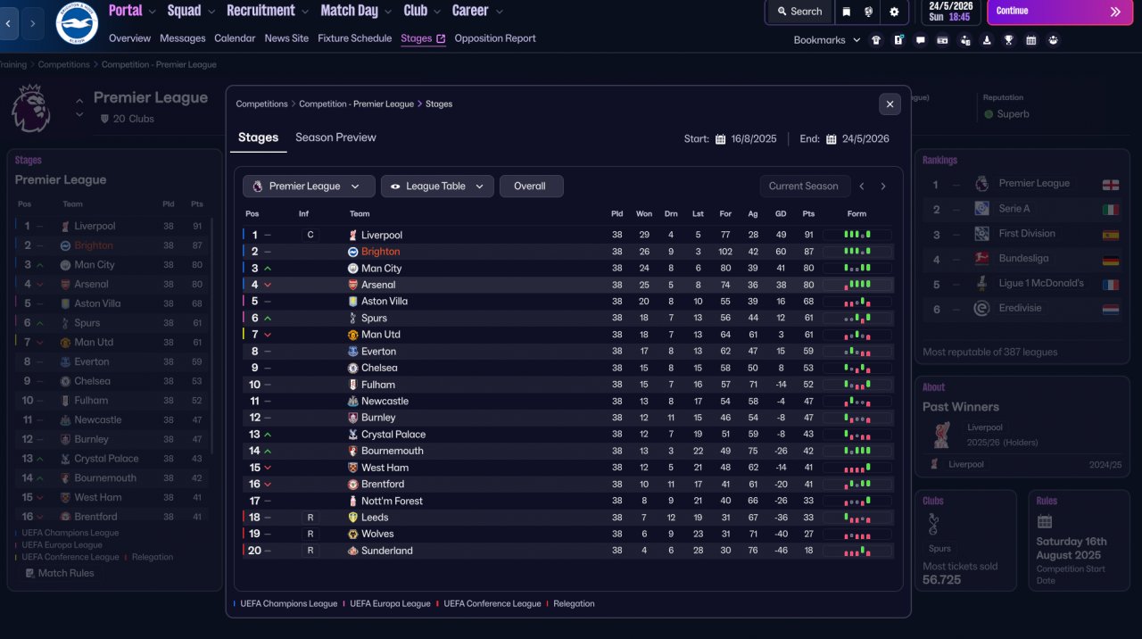This screenshot has width=1142, height=639.
Task: Click the player transfer bookmark shortcut
Action: pyautogui.click(x=964, y=40)
